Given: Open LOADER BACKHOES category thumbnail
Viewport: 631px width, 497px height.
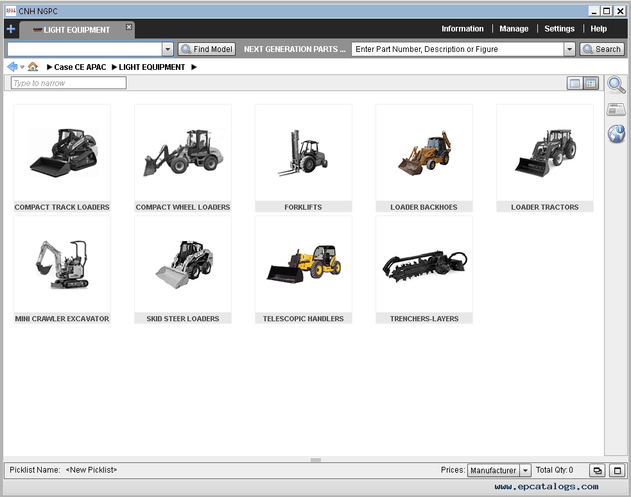Looking at the screenshot, I should (x=424, y=158).
